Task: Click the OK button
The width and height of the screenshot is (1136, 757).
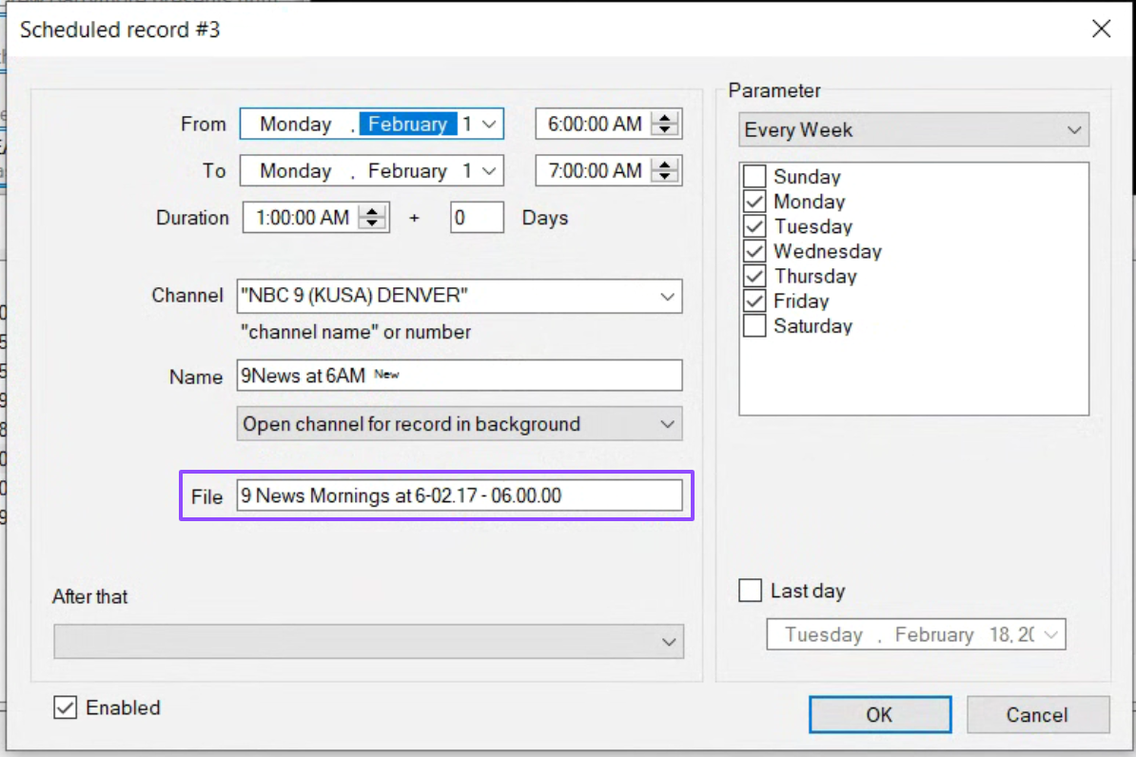Action: coord(879,714)
